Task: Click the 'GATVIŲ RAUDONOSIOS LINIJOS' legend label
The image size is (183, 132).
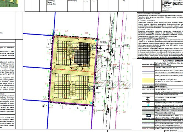Action: point(167,95)
